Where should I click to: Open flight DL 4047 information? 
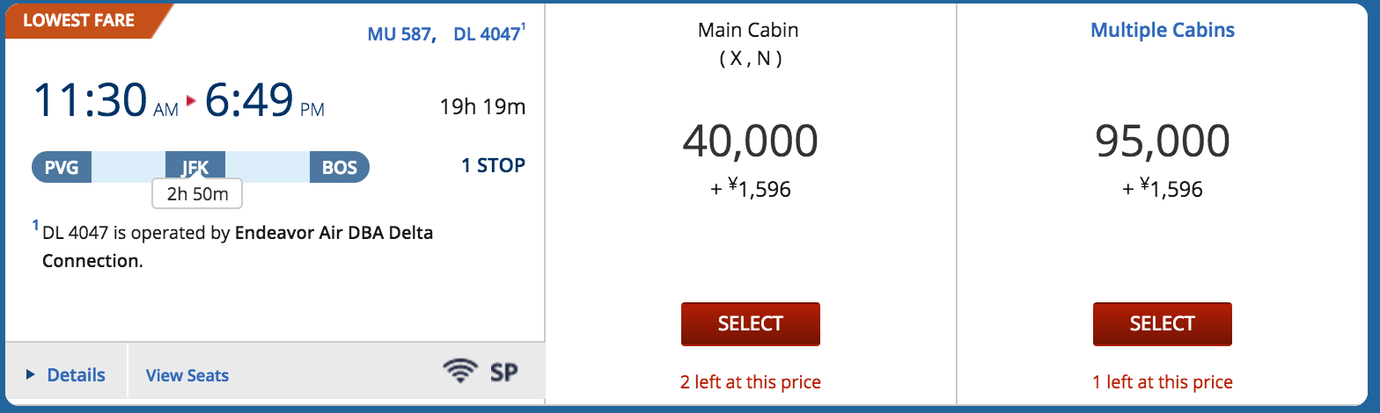coord(487,35)
